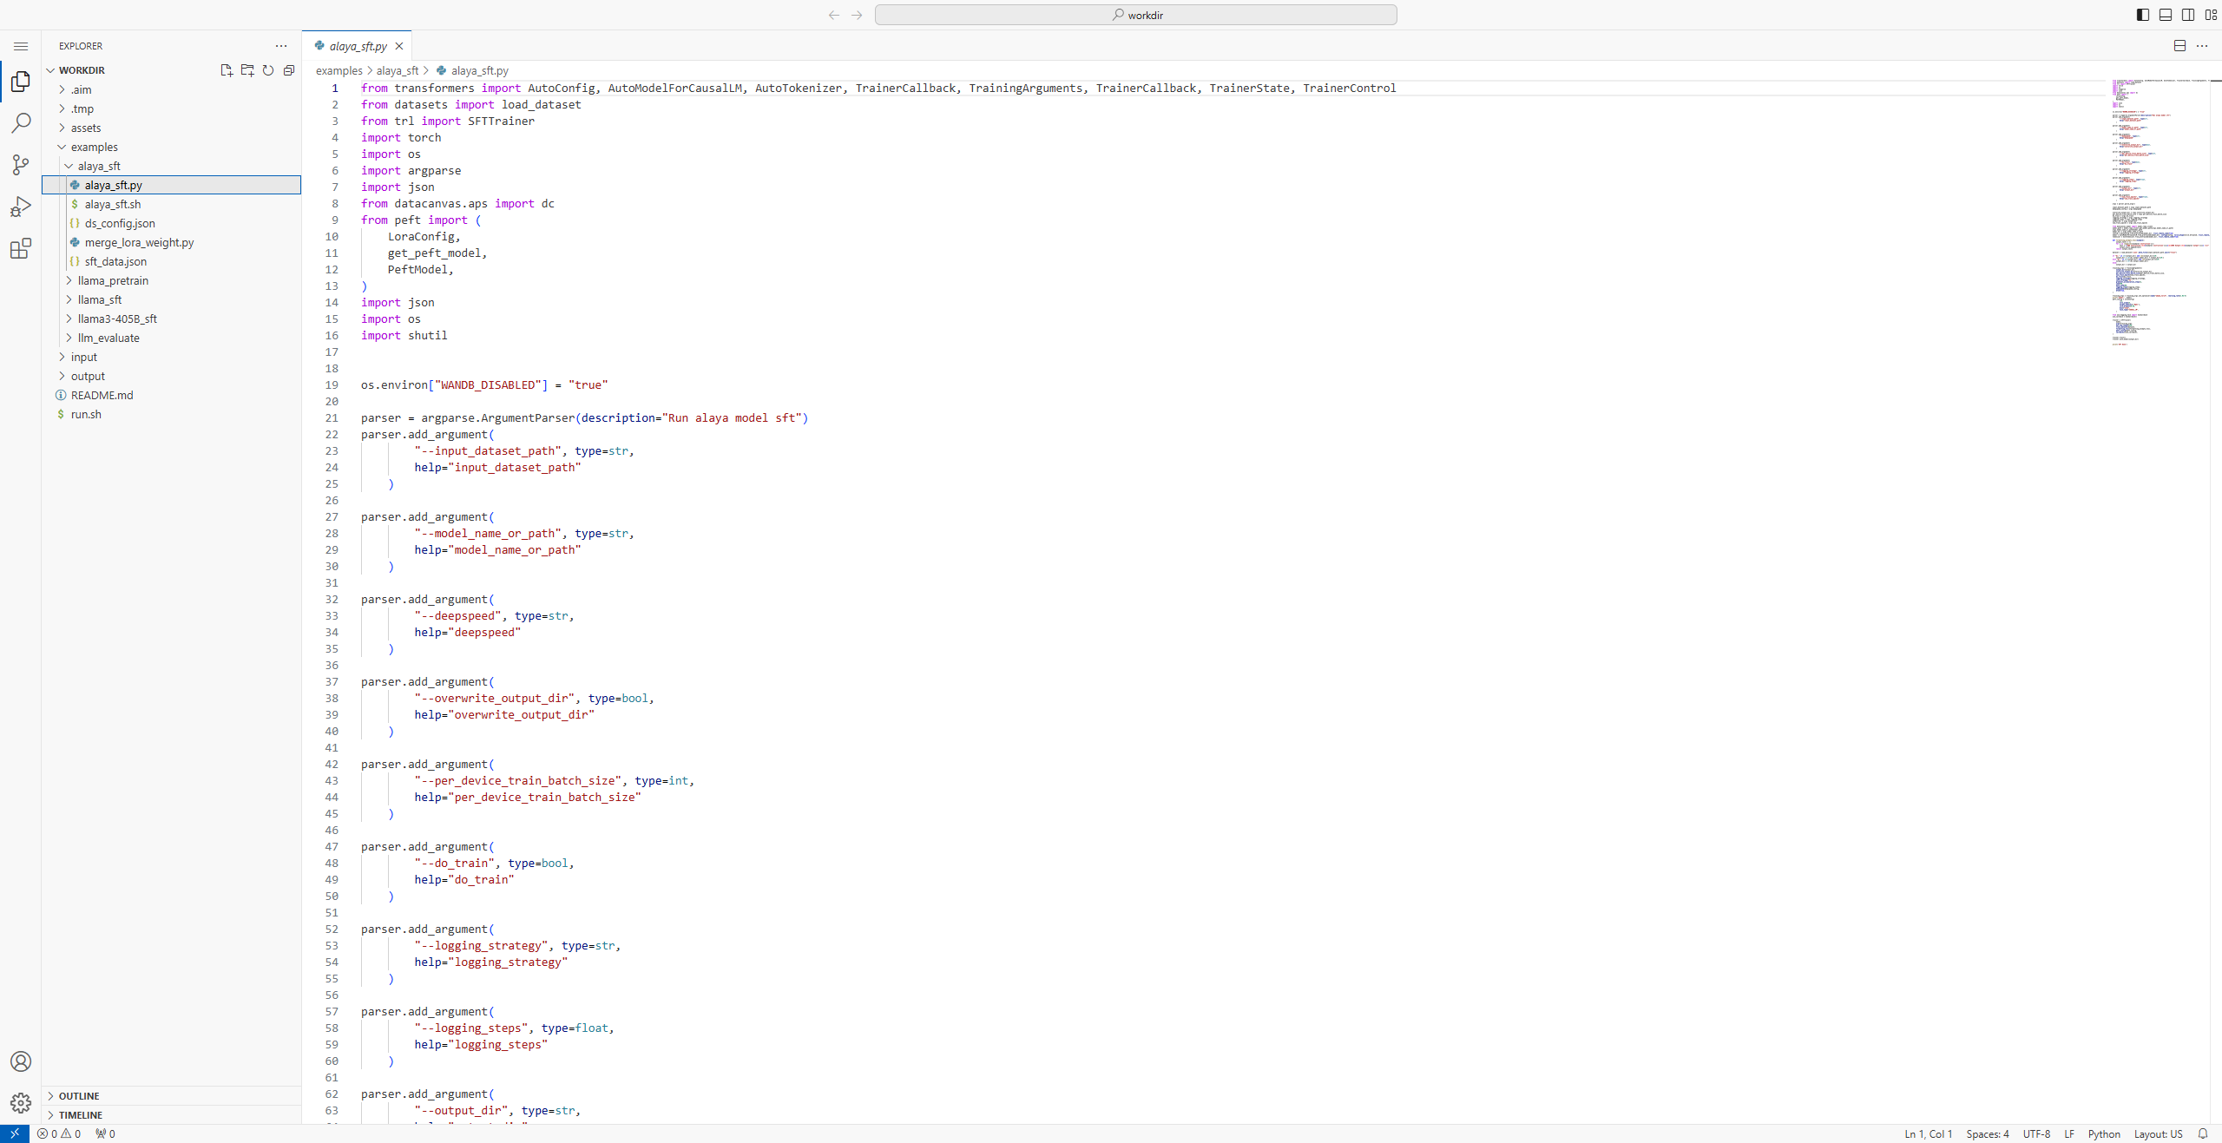Open the Source Control view

21,165
